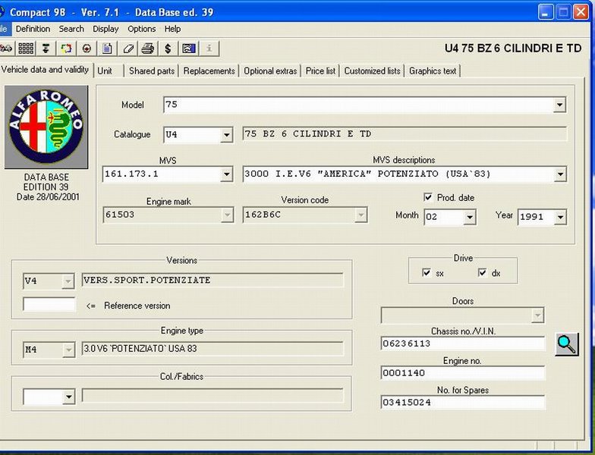Select the Vehicle data and validity tab
Screen dimensions: 595x455
[46, 70]
